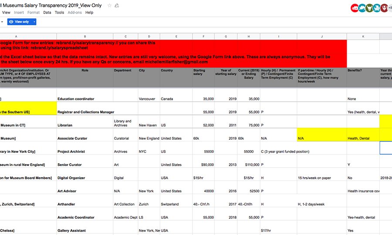This screenshot has height=235, width=392.
Task: Select the 'Senior Curator' cell
Action: [85, 161]
